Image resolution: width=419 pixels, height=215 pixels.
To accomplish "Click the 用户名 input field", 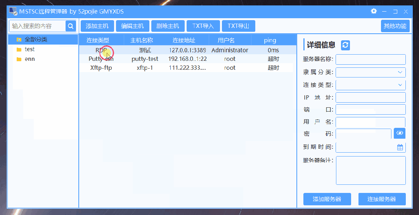I will (x=371, y=122).
